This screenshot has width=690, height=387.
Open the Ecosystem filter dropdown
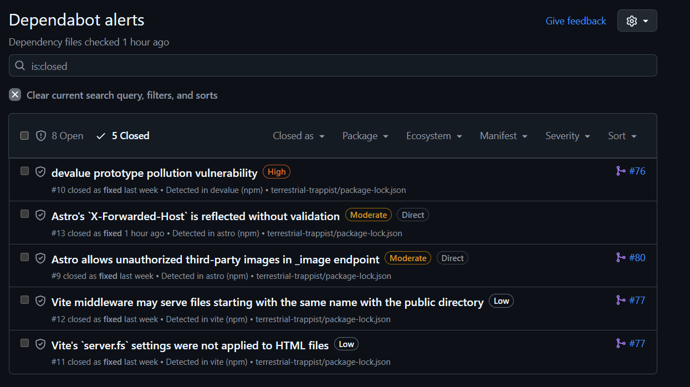click(434, 136)
